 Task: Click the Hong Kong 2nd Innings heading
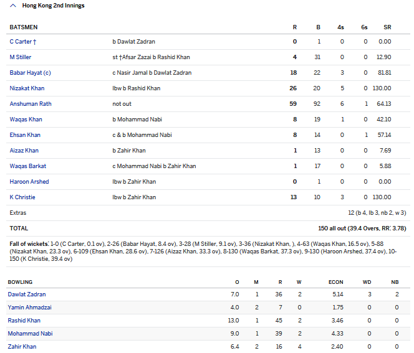(52, 6)
